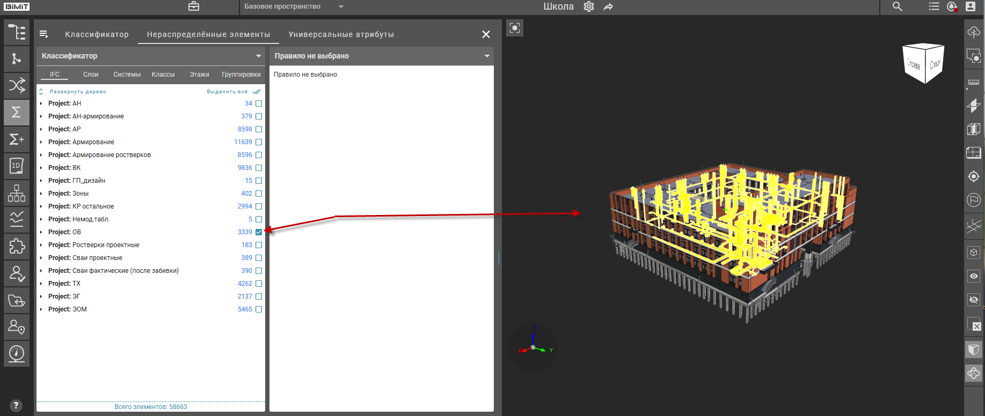Open the model tree structure icon
Viewport: 985px width, 416px height.
(x=17, y=32)
